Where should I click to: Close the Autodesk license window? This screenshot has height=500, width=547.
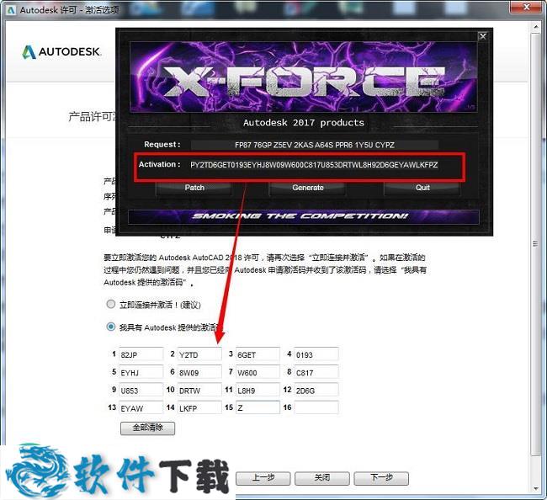(527, 7)
